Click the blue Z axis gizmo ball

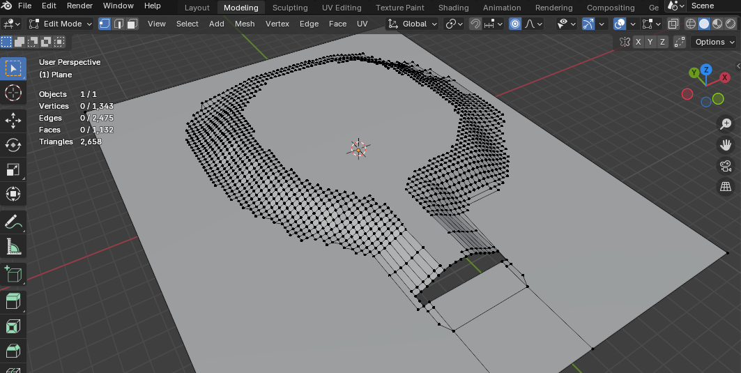(x=706, y=70)
